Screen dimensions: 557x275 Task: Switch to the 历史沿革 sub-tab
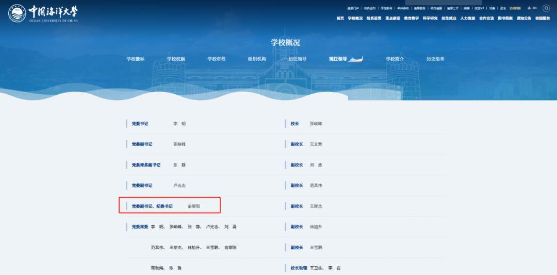pos(435,59)
